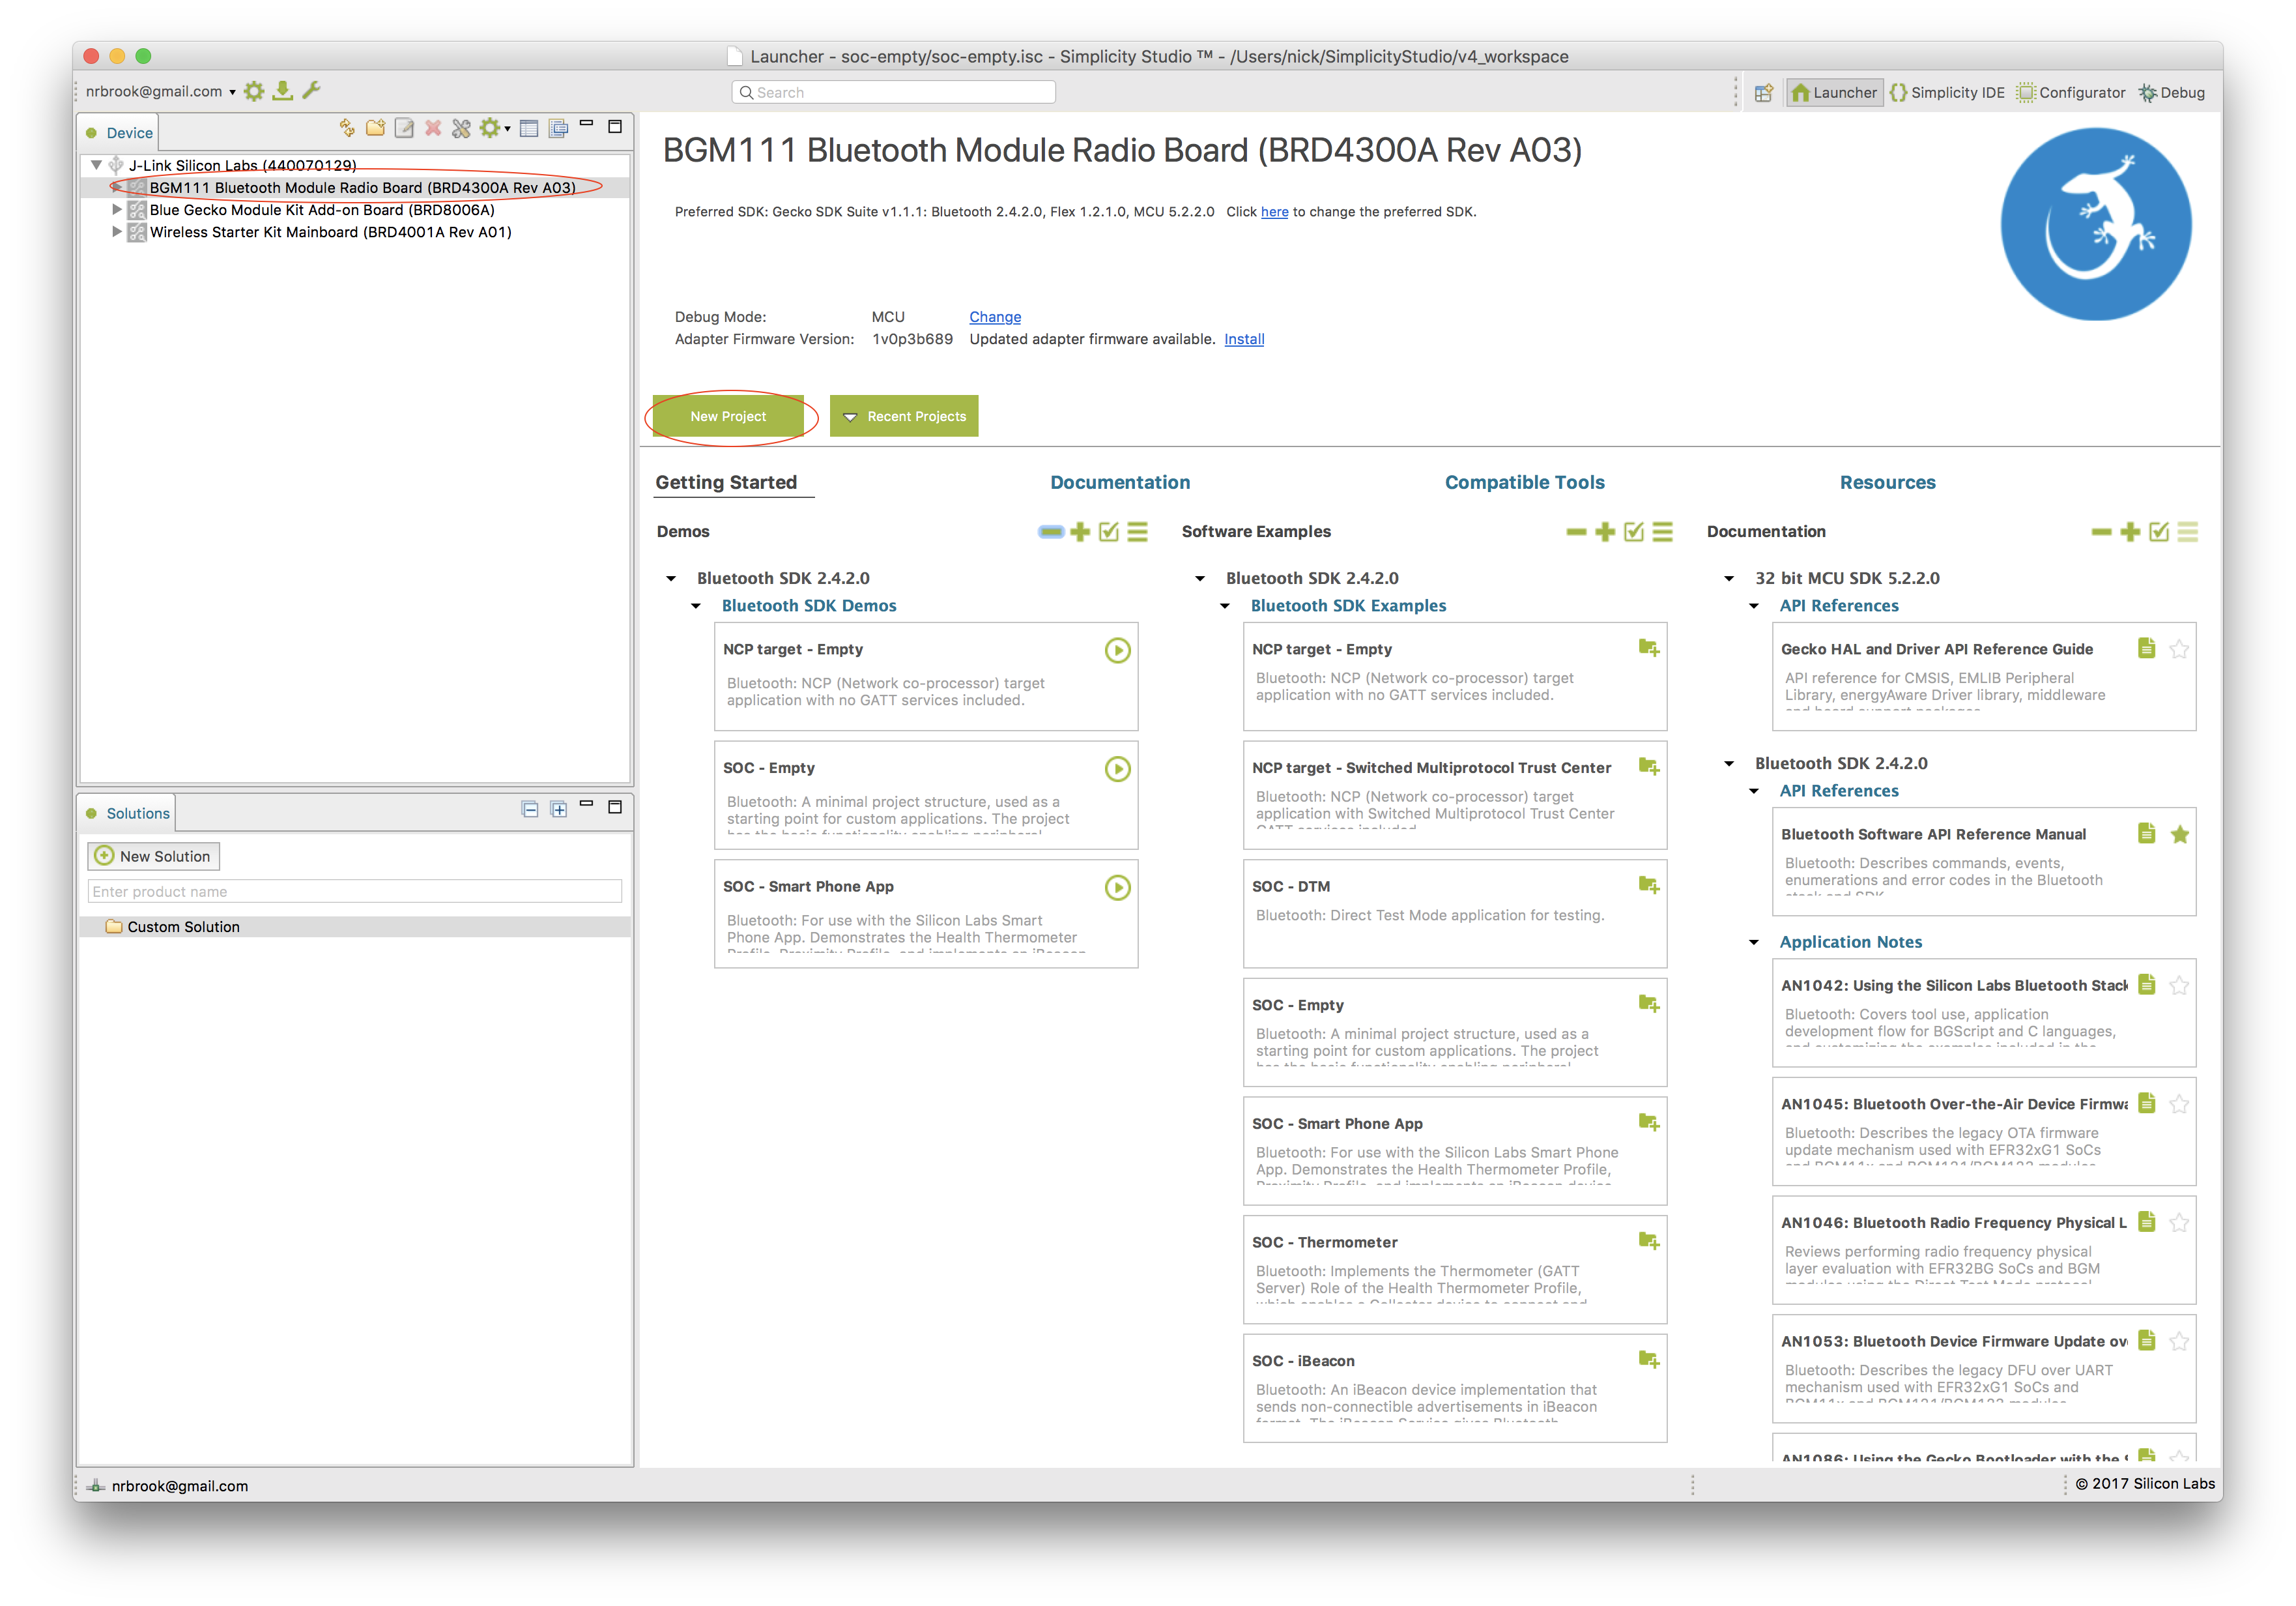Click the Updates download arrow icon
2296x1606 pixels.
283,91
